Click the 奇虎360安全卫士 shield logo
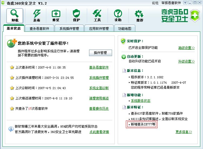The height and width of the screenshot is (149, 203). click(195, 16)
